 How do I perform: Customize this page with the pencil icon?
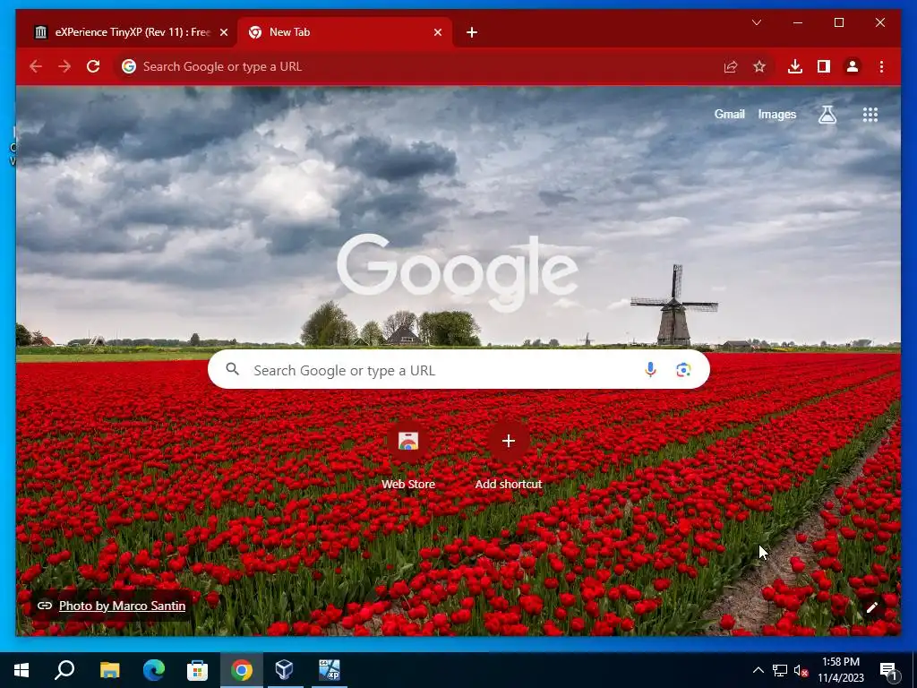(872, 608)
